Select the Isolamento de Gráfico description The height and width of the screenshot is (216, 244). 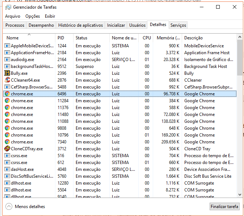pos(209,60)
